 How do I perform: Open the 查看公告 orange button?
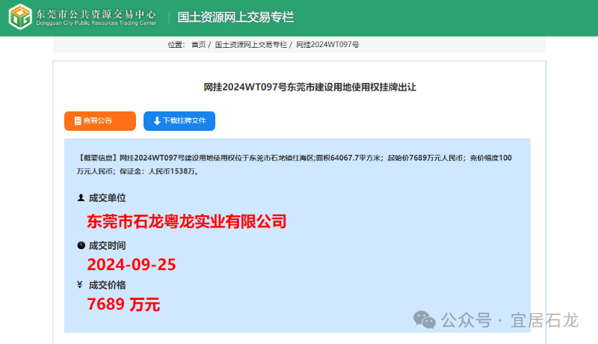pyautogui.click(x=100, y=121)
